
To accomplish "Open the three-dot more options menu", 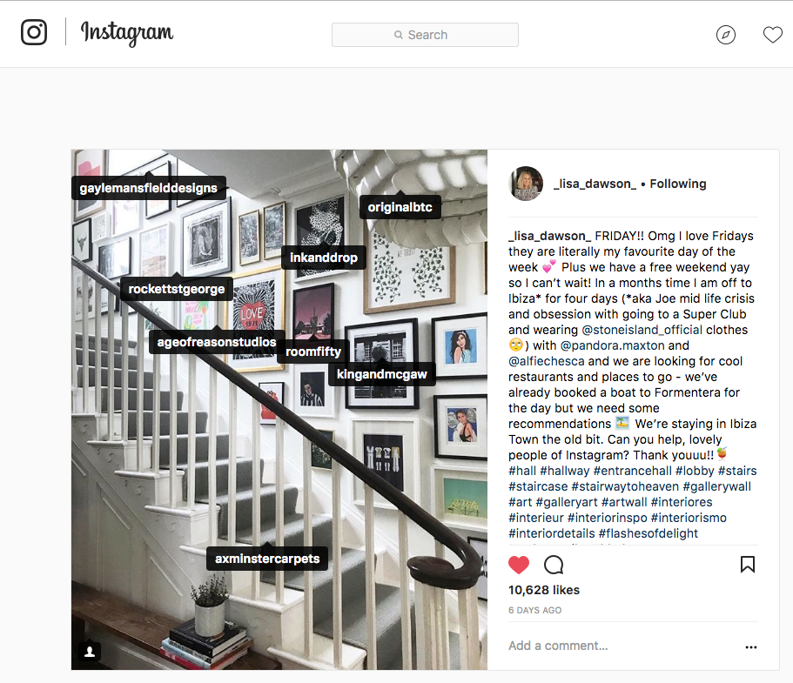I will coord(751,647).
